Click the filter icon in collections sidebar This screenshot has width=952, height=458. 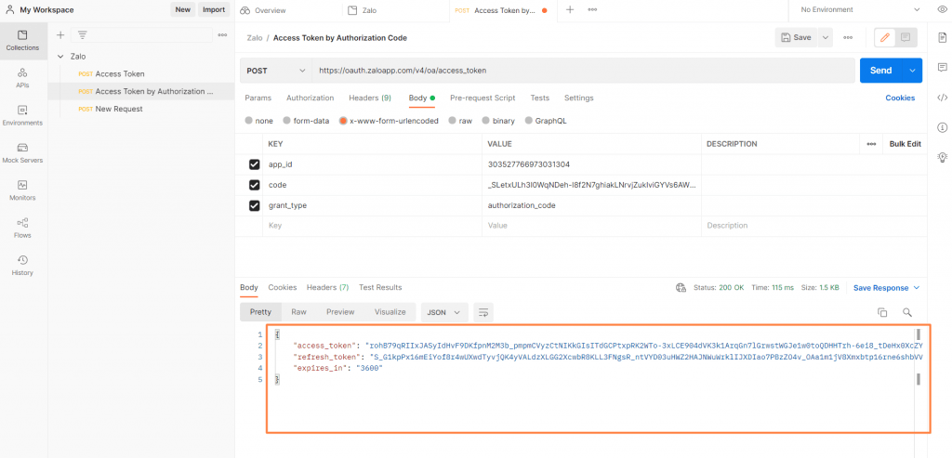click(x=82, y=35)
